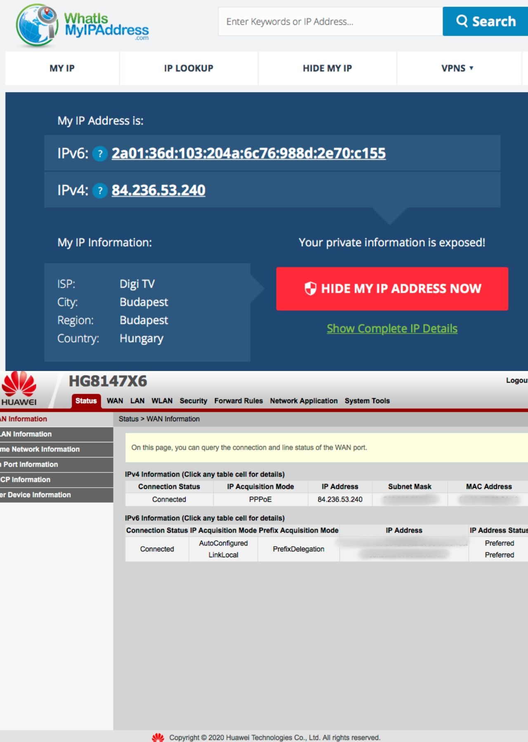Select VoIP/LAN Information sidebar entry below WAN
The height and width of the screenshot is (742, 528).
[x=57, y=434]
